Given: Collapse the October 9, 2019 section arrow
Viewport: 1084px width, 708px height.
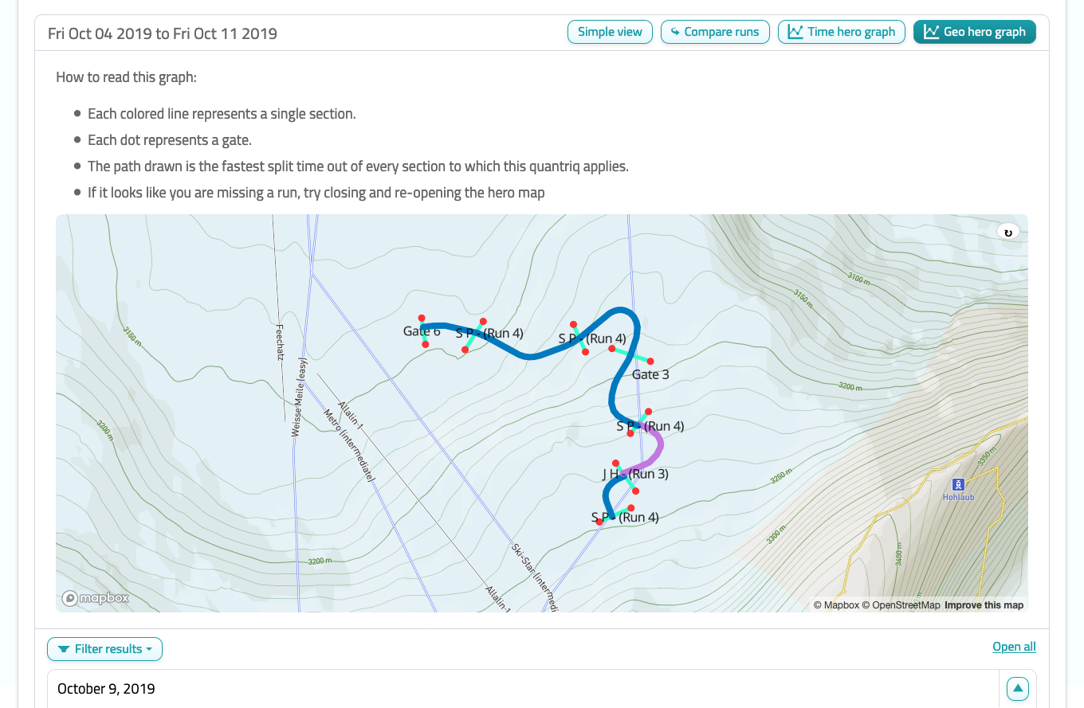Looking at the screenshot, I should click(1017, 689).
